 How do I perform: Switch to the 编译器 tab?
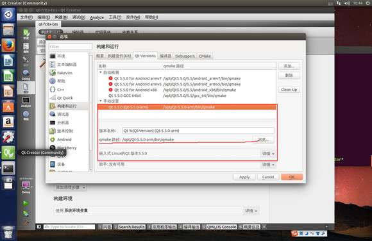pos(165,56)
